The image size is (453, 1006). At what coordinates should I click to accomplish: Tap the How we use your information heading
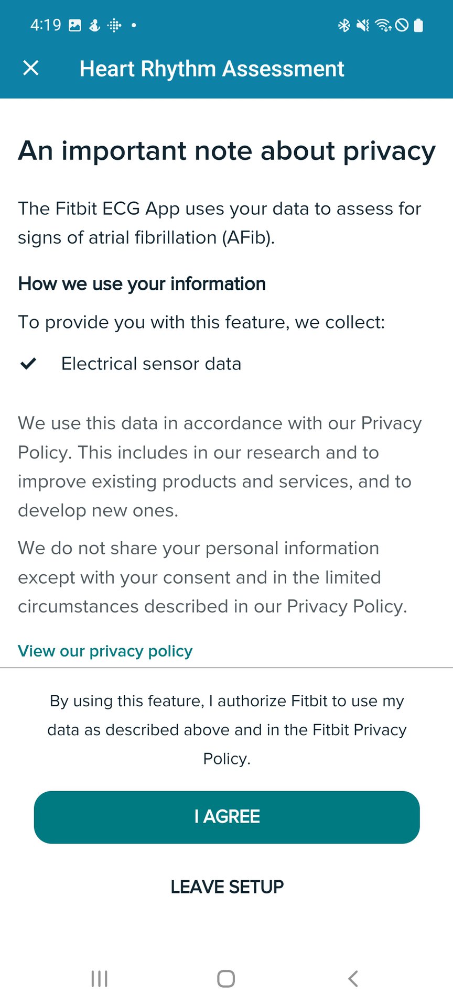(x=142, y=283)
